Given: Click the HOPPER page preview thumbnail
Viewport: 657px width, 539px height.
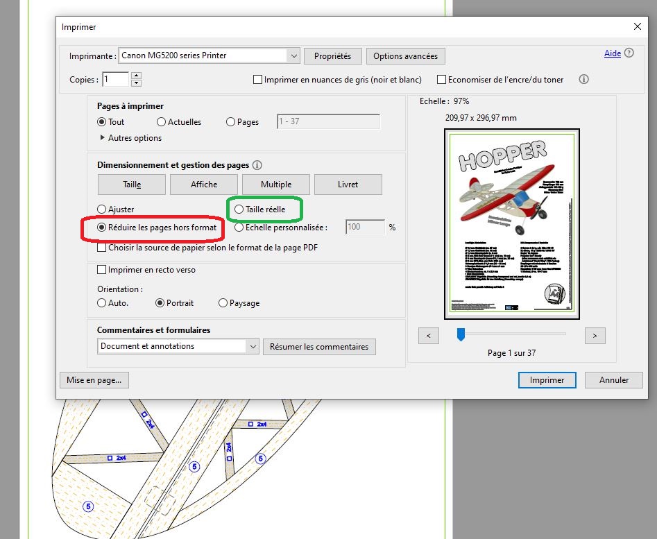Looking at the screenshot, I should (x=511, y=224).
